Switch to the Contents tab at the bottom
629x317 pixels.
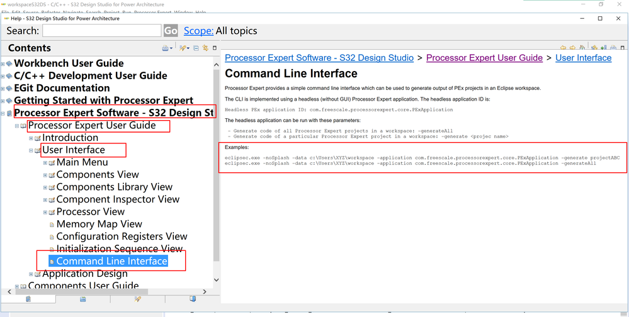(x=28, y=299)
